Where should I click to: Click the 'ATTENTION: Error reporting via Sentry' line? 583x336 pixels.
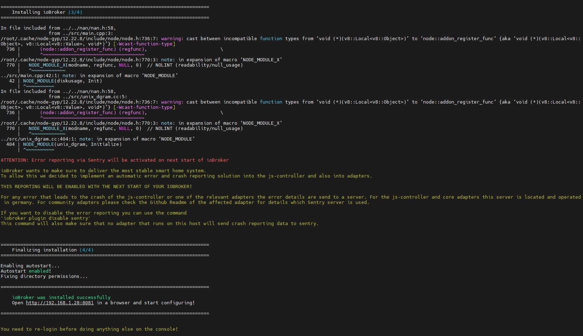click(x=115, y=160)
